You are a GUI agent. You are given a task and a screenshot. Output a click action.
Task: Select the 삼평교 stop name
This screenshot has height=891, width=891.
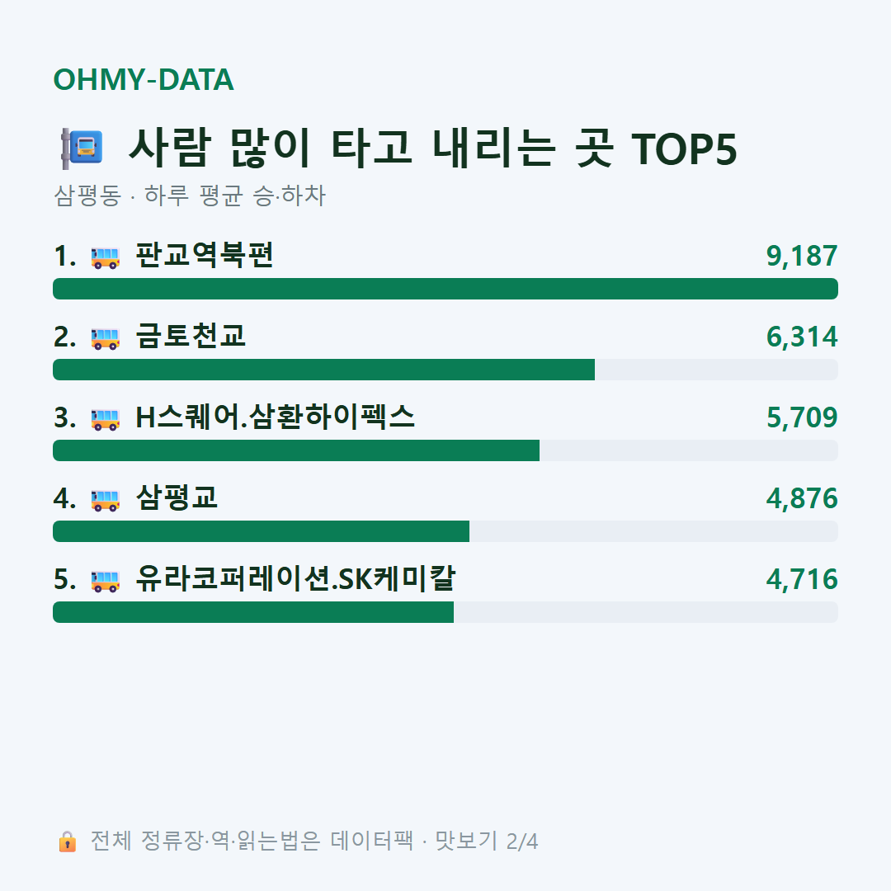(x=177, y=497)
